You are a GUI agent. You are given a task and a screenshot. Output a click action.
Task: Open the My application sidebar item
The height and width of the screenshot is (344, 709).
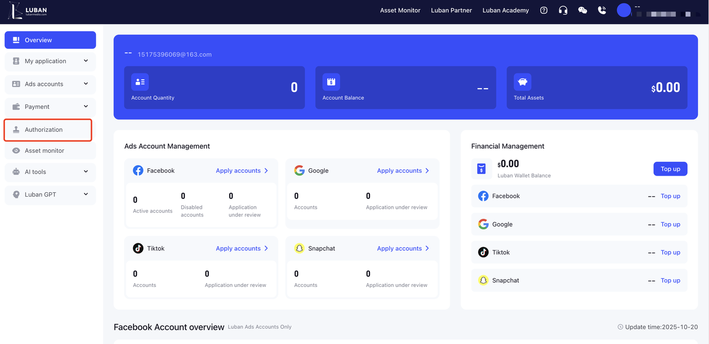pyautogui.click(x=50, y=61)
